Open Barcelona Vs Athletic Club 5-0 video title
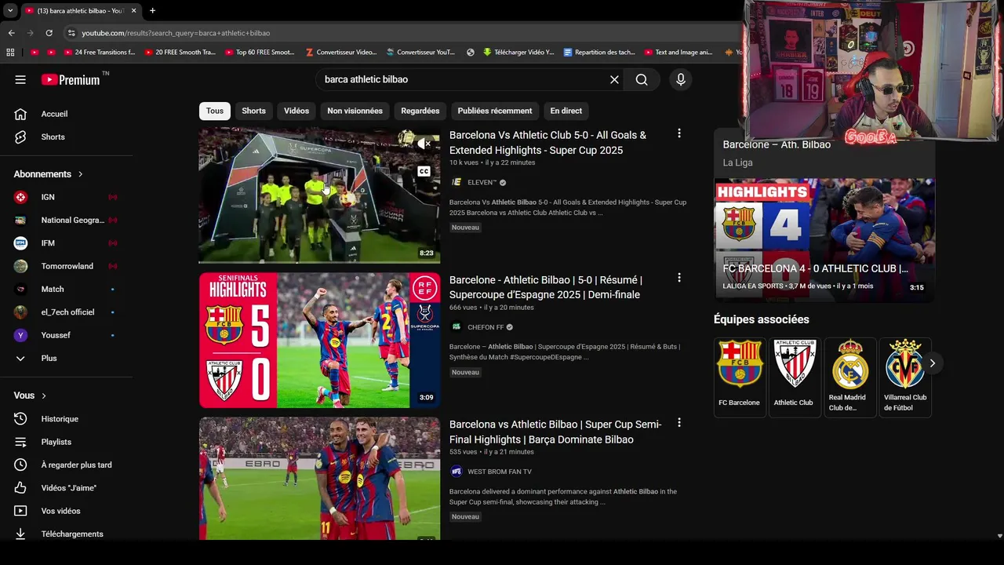1004x565 pixels. [x=547, y=143]
